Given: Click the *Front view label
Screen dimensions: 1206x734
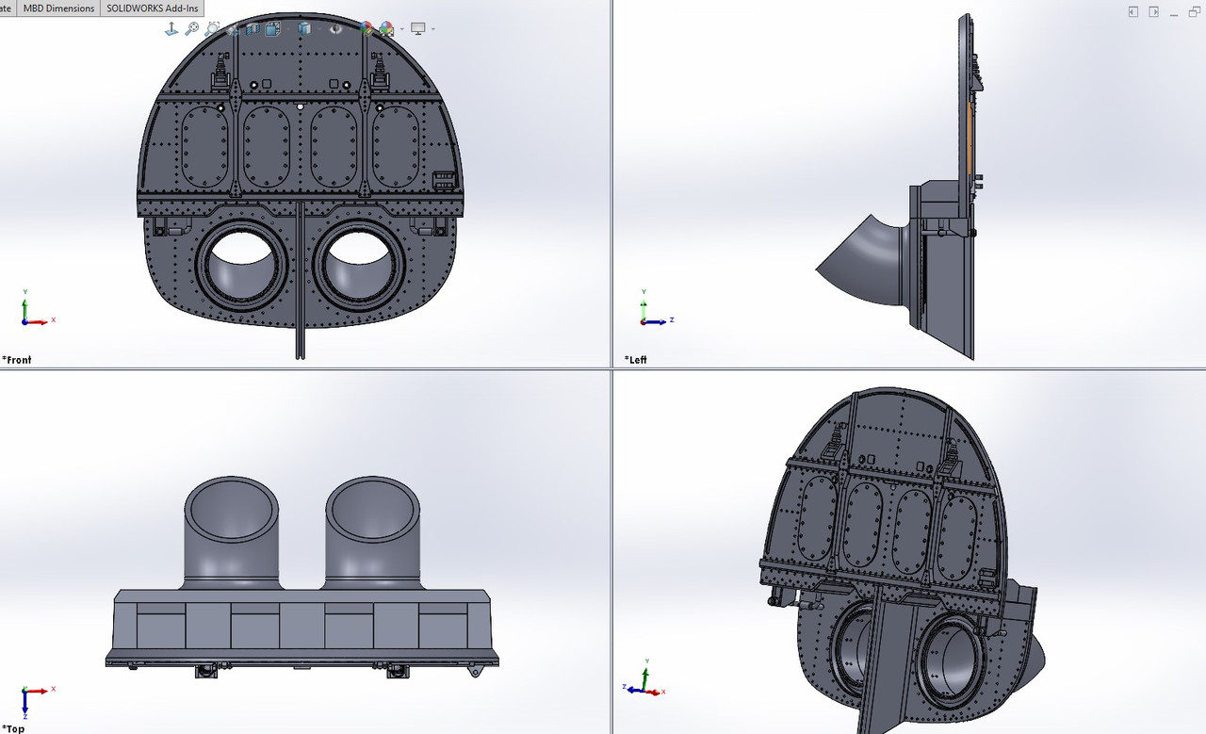Looking at the screenshot, I should tap(17, 360).
